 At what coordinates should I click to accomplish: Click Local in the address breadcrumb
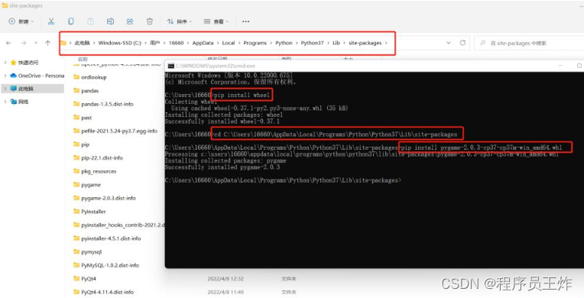(229, 44)
